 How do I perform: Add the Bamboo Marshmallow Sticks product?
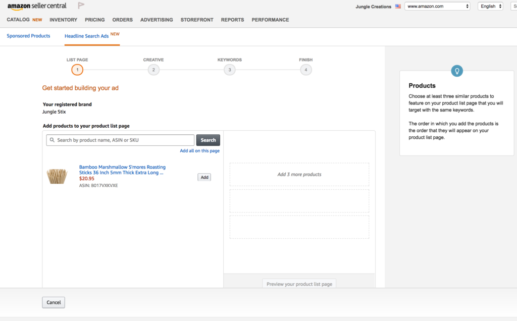[x=204, y=177]
